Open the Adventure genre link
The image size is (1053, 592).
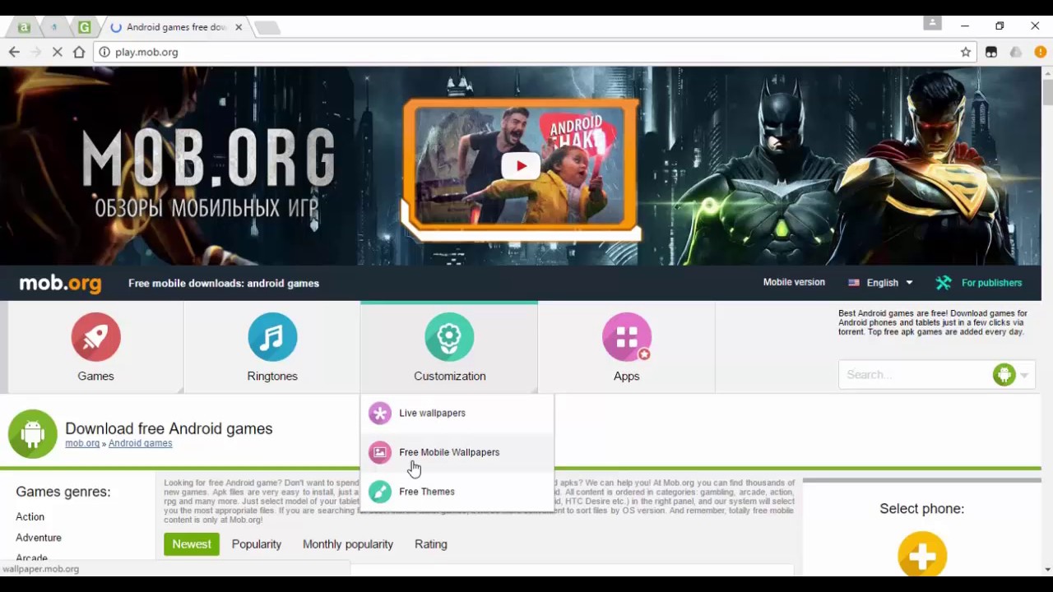click(39, 538)
